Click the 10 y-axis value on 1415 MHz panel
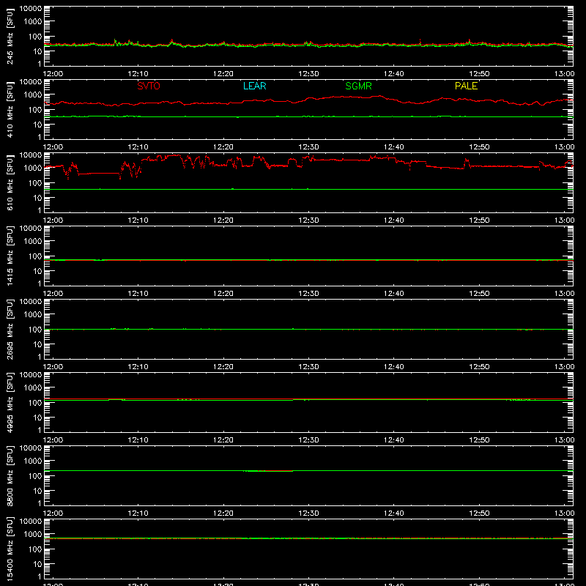The height and width of the screenshot is (586, 586). tap(37, 271)
